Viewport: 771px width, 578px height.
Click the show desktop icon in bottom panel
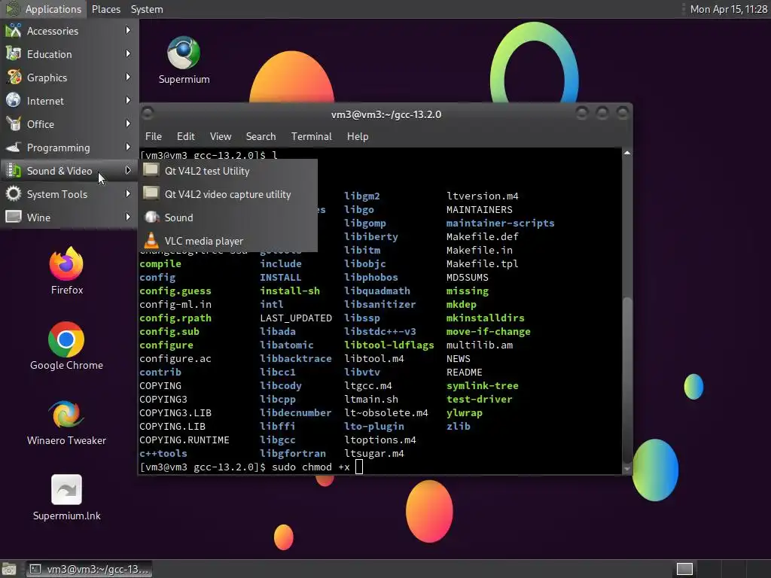(x=9, y=569)
